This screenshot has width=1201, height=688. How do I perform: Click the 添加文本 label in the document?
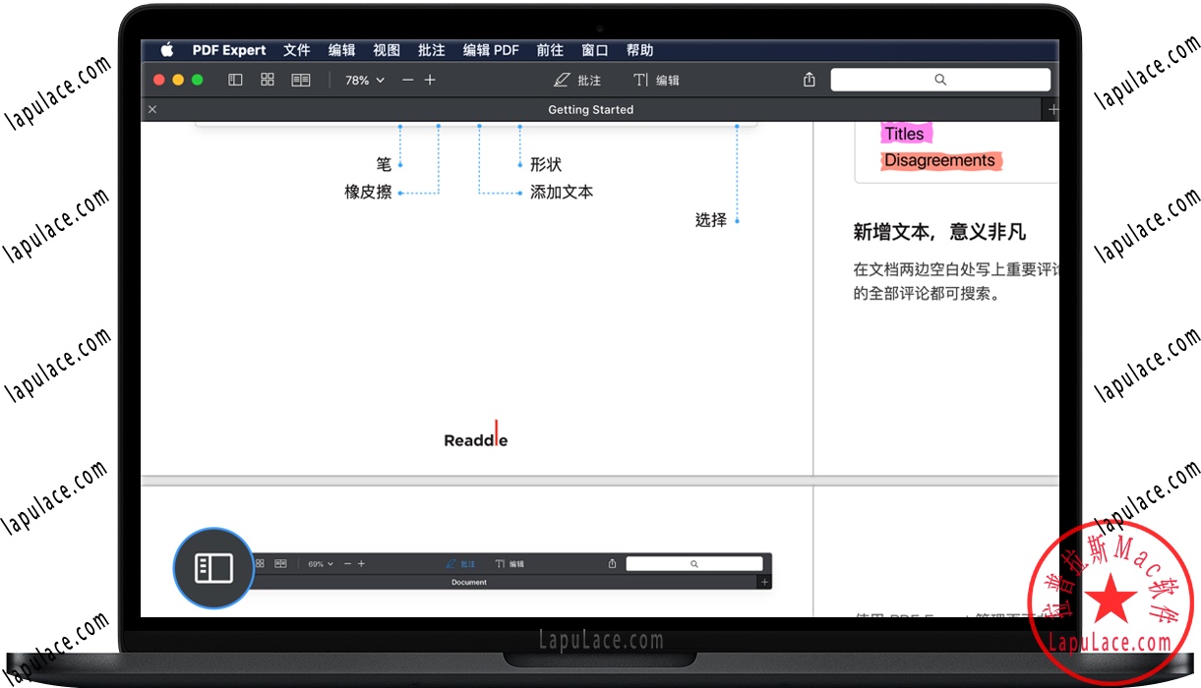tap(562, 192)
